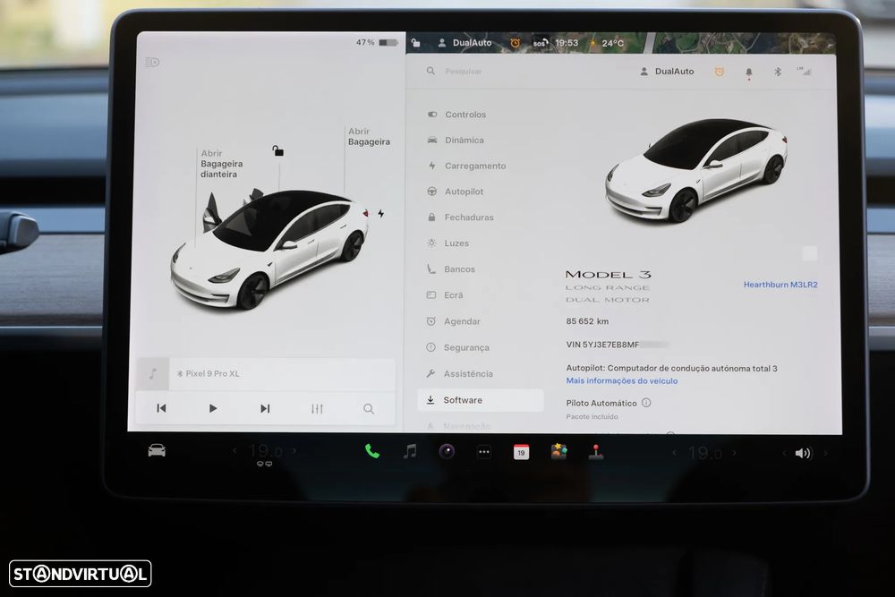Click the Pesquisar search field
The width and height of the screenshot is (895, 597).
(x=464, y=72)
